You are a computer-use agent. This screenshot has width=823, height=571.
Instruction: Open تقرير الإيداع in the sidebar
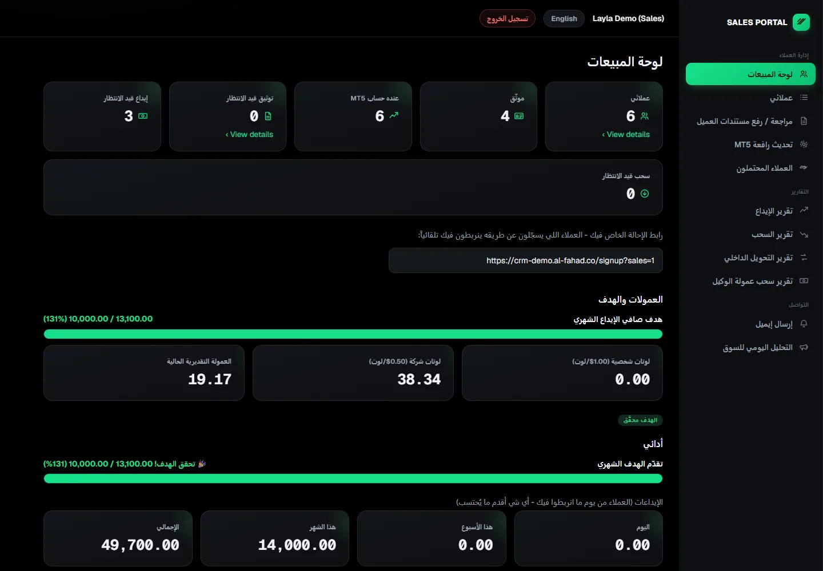pyautogui.click(x=750, y=211)
